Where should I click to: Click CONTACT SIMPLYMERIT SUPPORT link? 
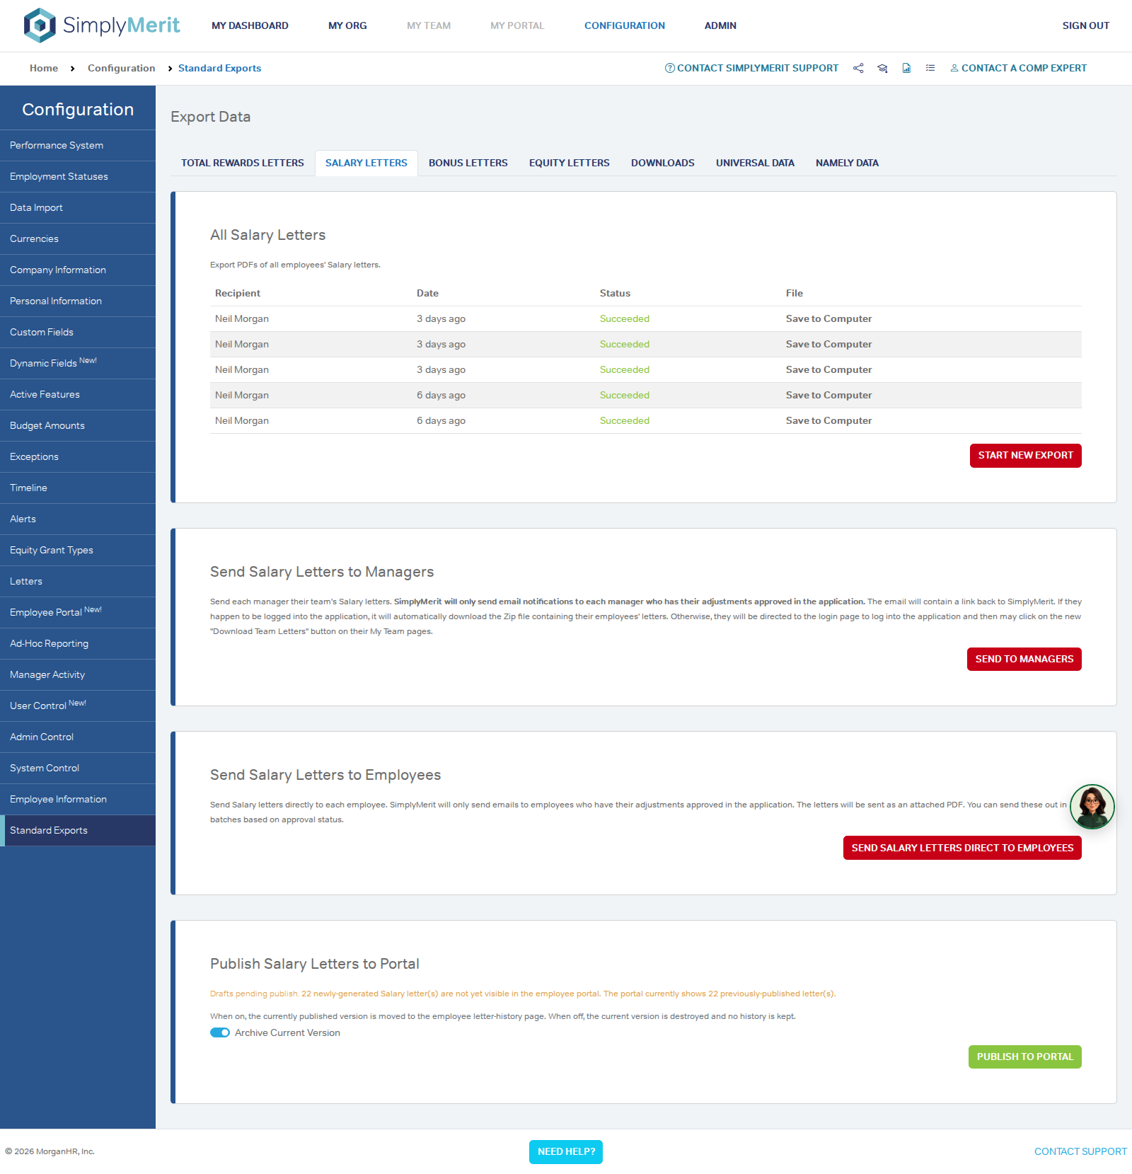(751, 68)
